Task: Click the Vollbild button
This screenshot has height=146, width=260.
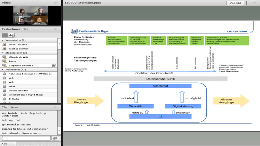Action: pyautogui.click(x=235, y=3)
